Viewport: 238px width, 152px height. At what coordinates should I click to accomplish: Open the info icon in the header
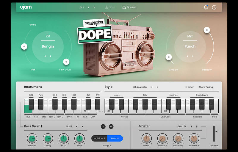pos(214,7)
